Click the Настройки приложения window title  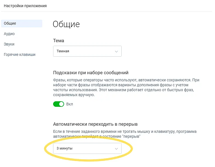point(25,6)
